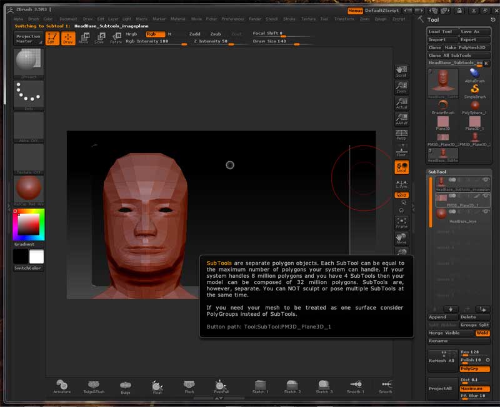Toggle the Zadd mode
Image resolution: width=500 pixels, height=407 pixels.
pyautogui.click(x=194, y=34)
